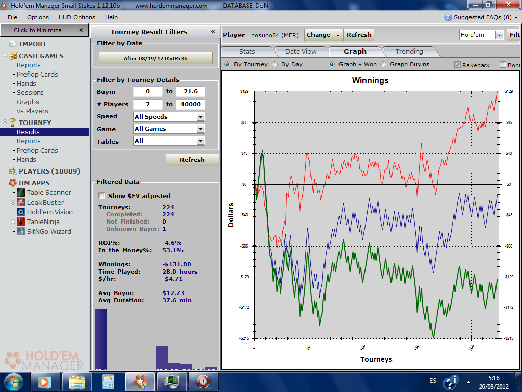The image size is (522, 392).
Task: Click the Cash Games coins icon
Action: 13,56
